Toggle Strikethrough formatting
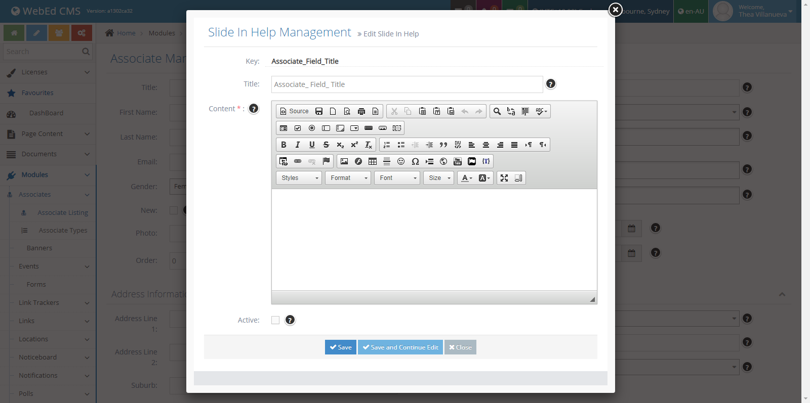 (x=326, y=145)
